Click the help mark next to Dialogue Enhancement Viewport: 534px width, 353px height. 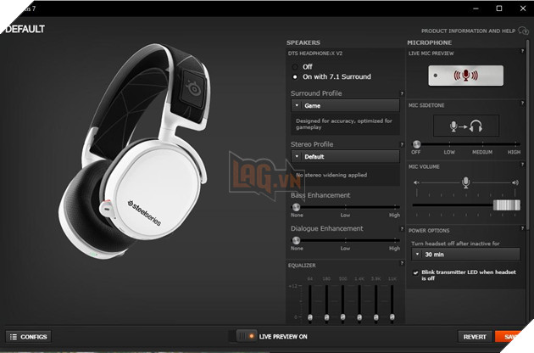tap(402, 229)
